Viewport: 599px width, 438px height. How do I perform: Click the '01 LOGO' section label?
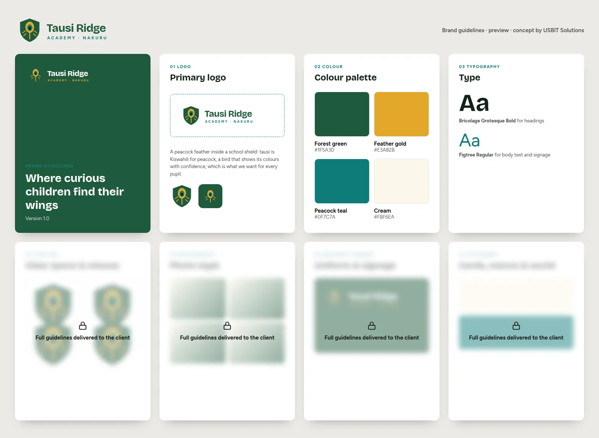(x=180, y=67)
